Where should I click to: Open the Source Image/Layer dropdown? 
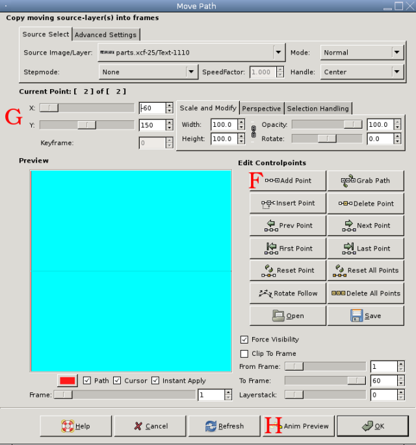(x=192, y=53)
